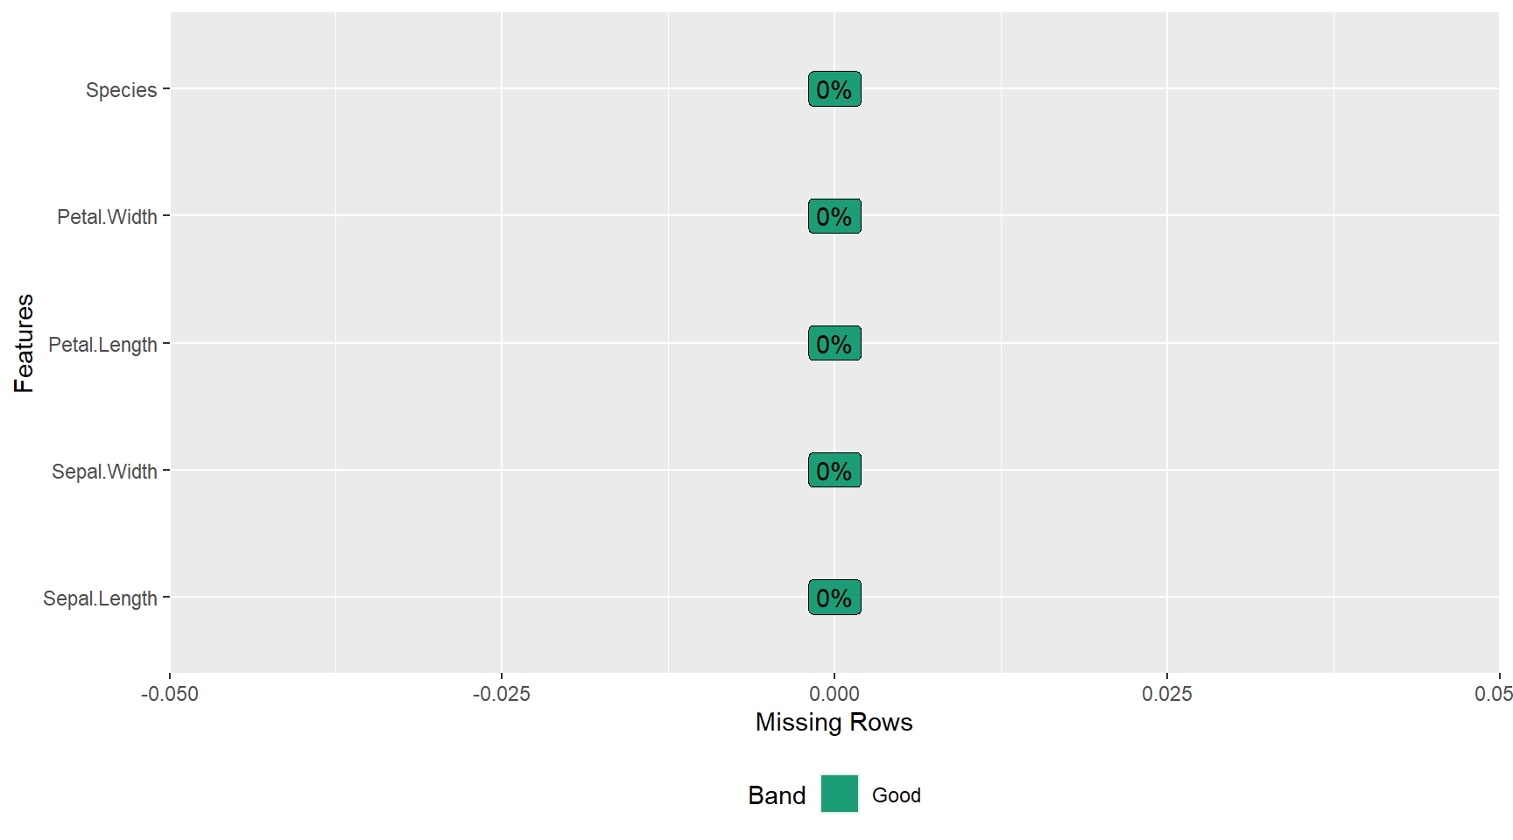Screen dimensions: 1513x840
Task: Click the green Good legend swatch
Action: (x=839, y=794)
